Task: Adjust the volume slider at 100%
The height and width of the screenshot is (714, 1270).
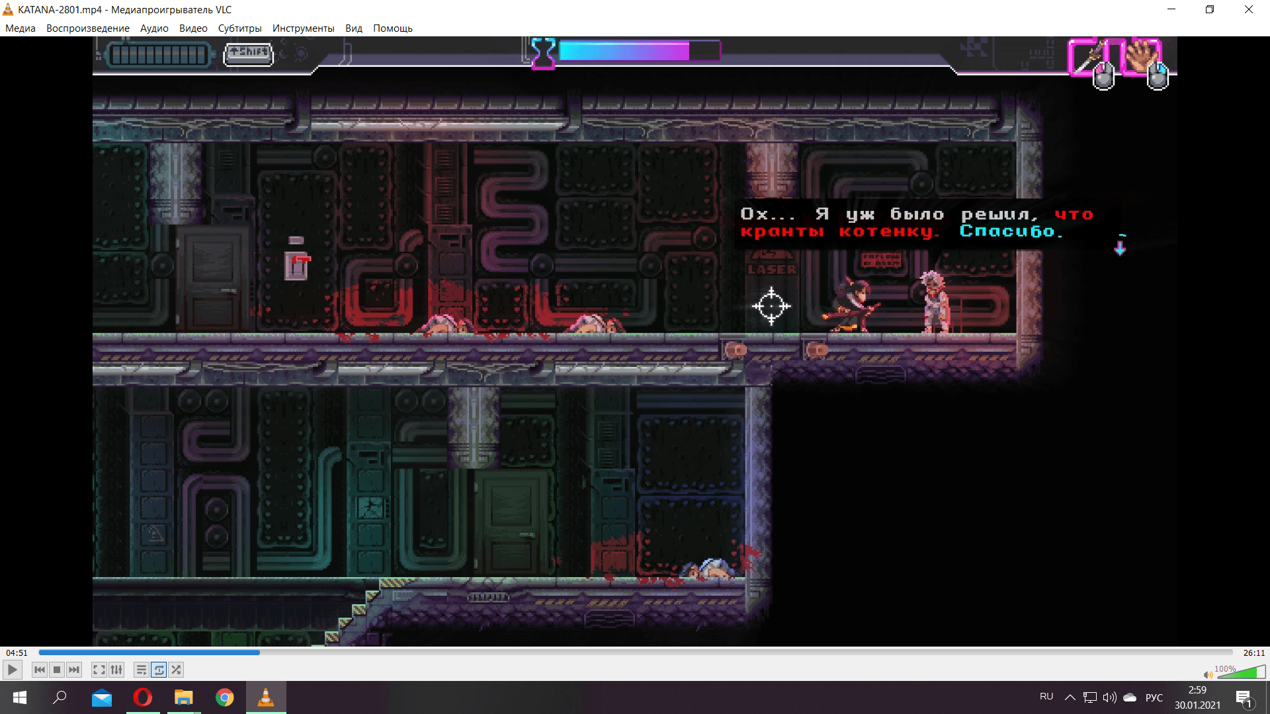Action: point(1242,672)
